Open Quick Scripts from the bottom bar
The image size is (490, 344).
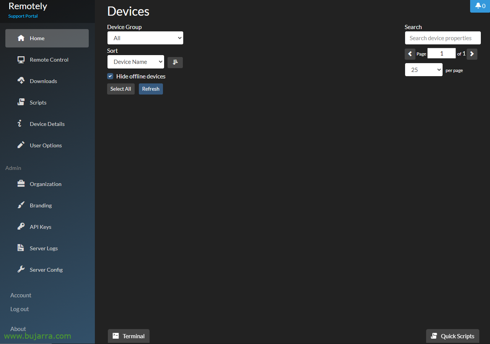(x=453, y=336)
